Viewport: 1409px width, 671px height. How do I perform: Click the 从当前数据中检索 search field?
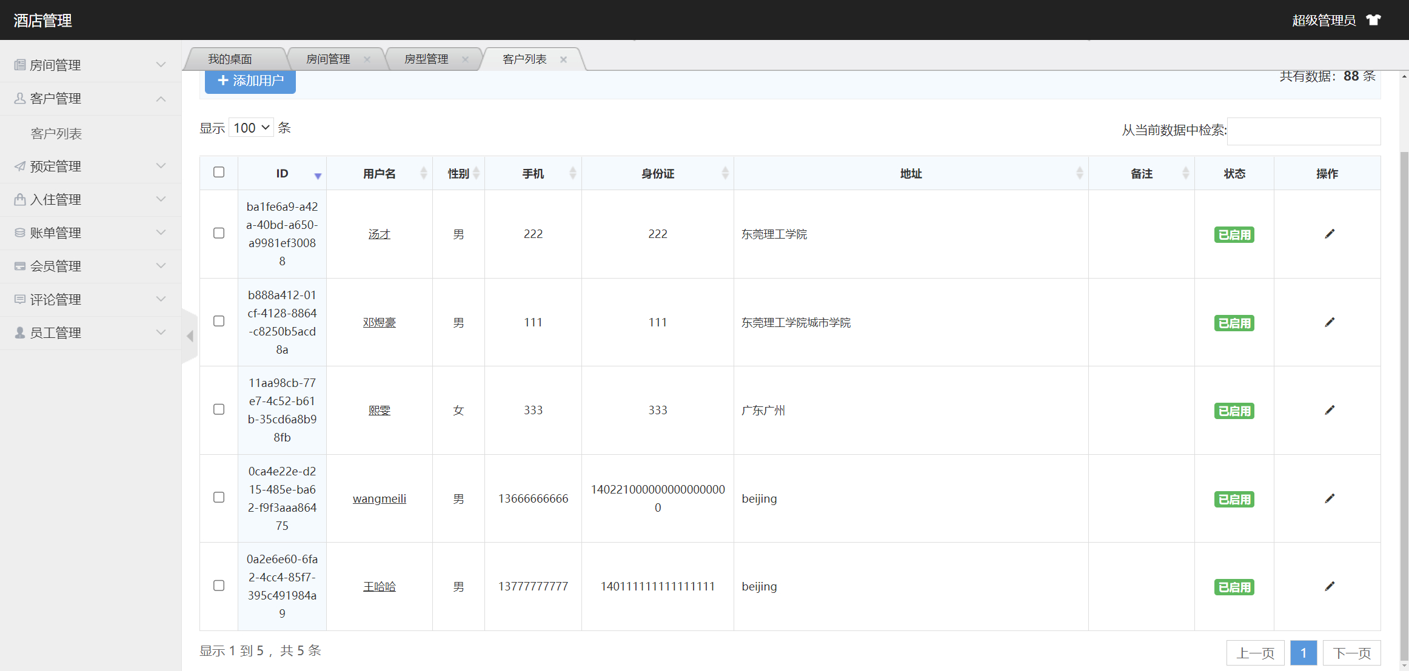(1304, 131)
